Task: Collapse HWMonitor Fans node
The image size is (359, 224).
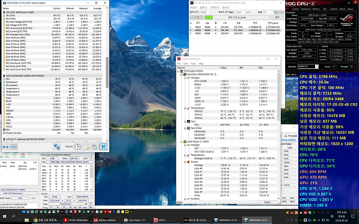Action: coord(185,121)
